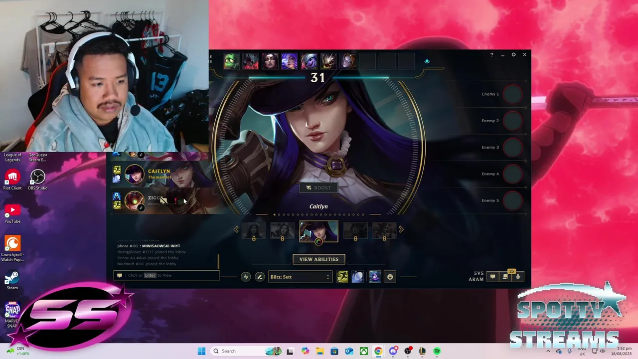Open Xbox app from the taskbar
Viewport: 638px width, 359px height.
(364, 351)
